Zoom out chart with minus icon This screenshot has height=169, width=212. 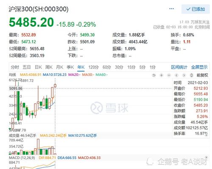[169, 75]
